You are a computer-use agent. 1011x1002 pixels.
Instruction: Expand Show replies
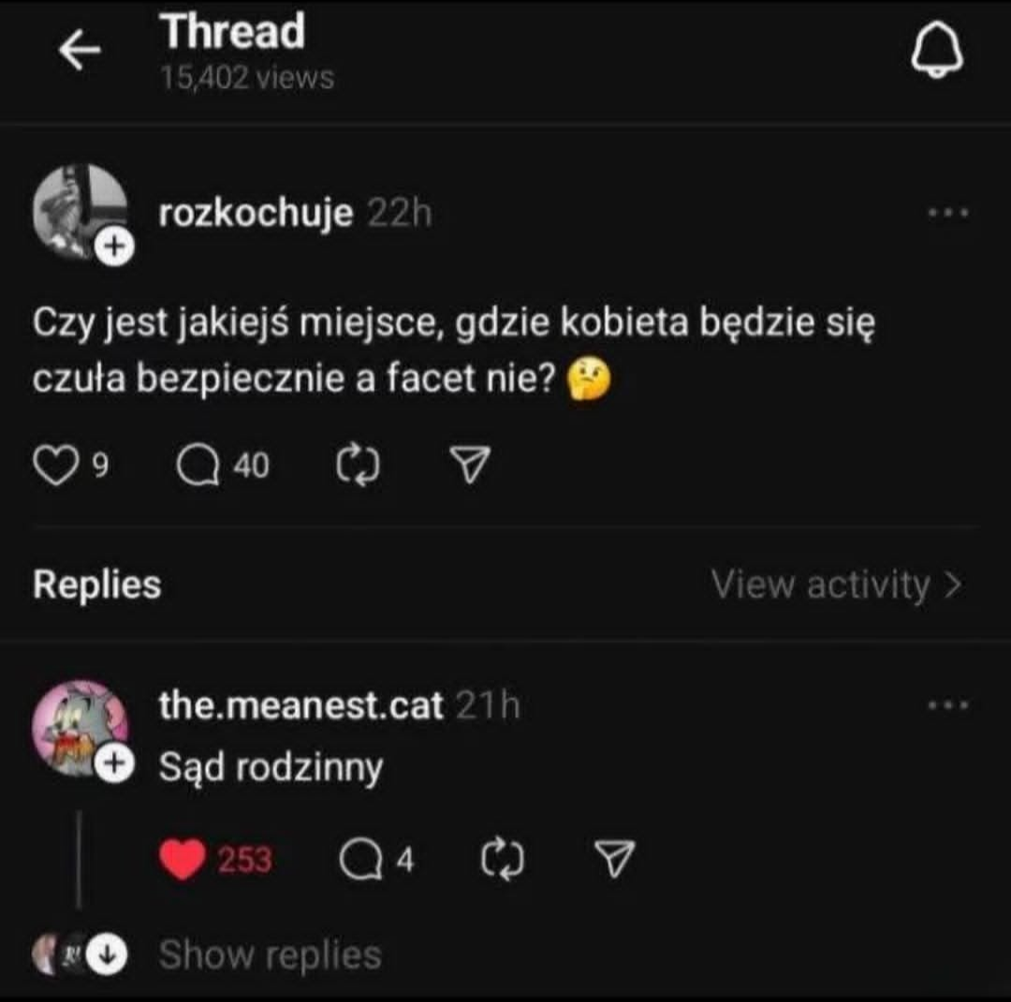(x=270, y=955)
